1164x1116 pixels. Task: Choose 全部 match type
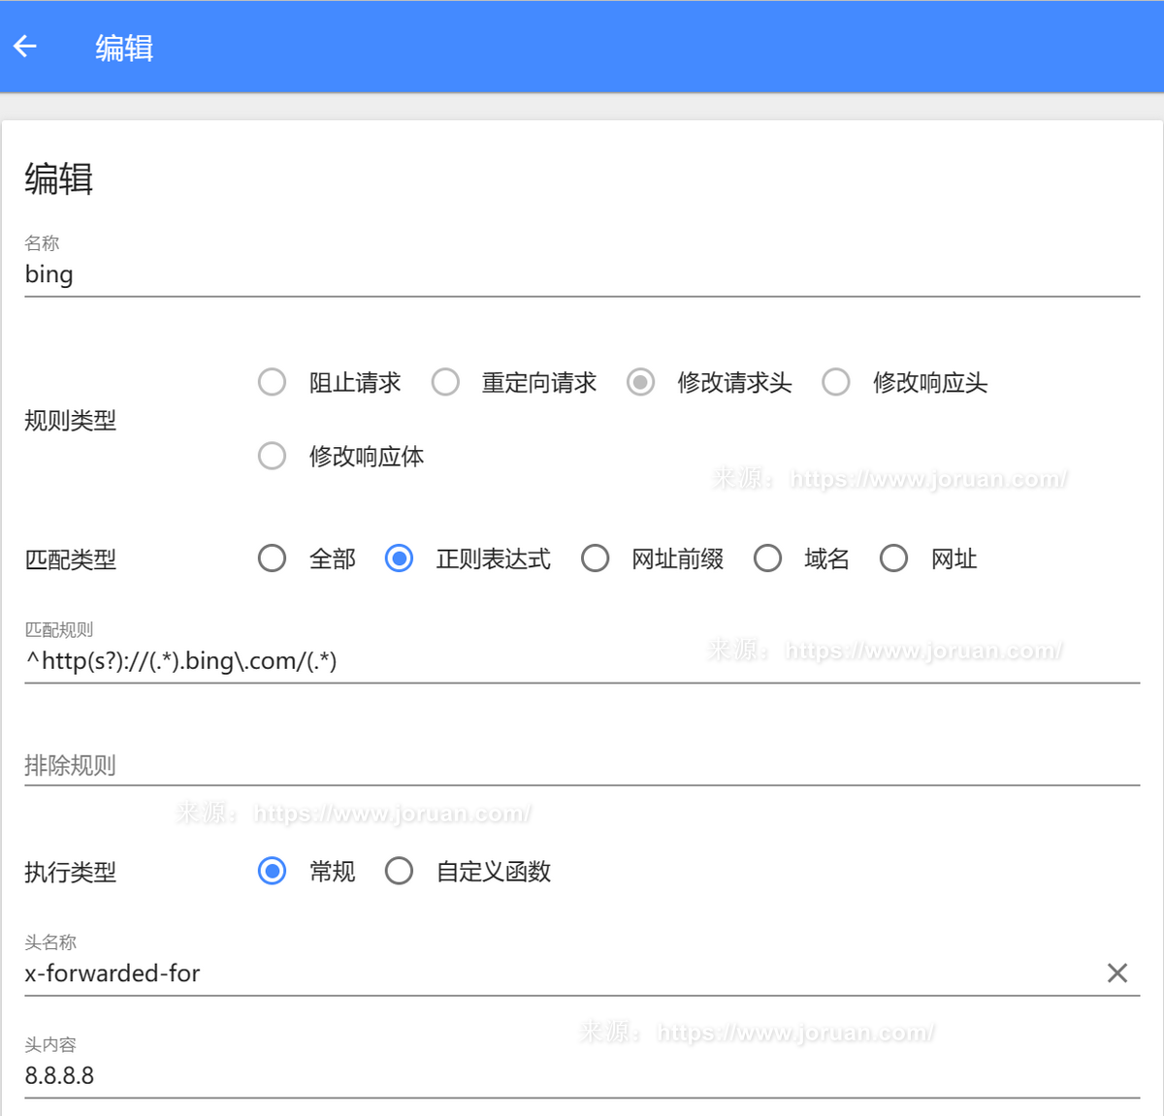[x=273, y=558]
